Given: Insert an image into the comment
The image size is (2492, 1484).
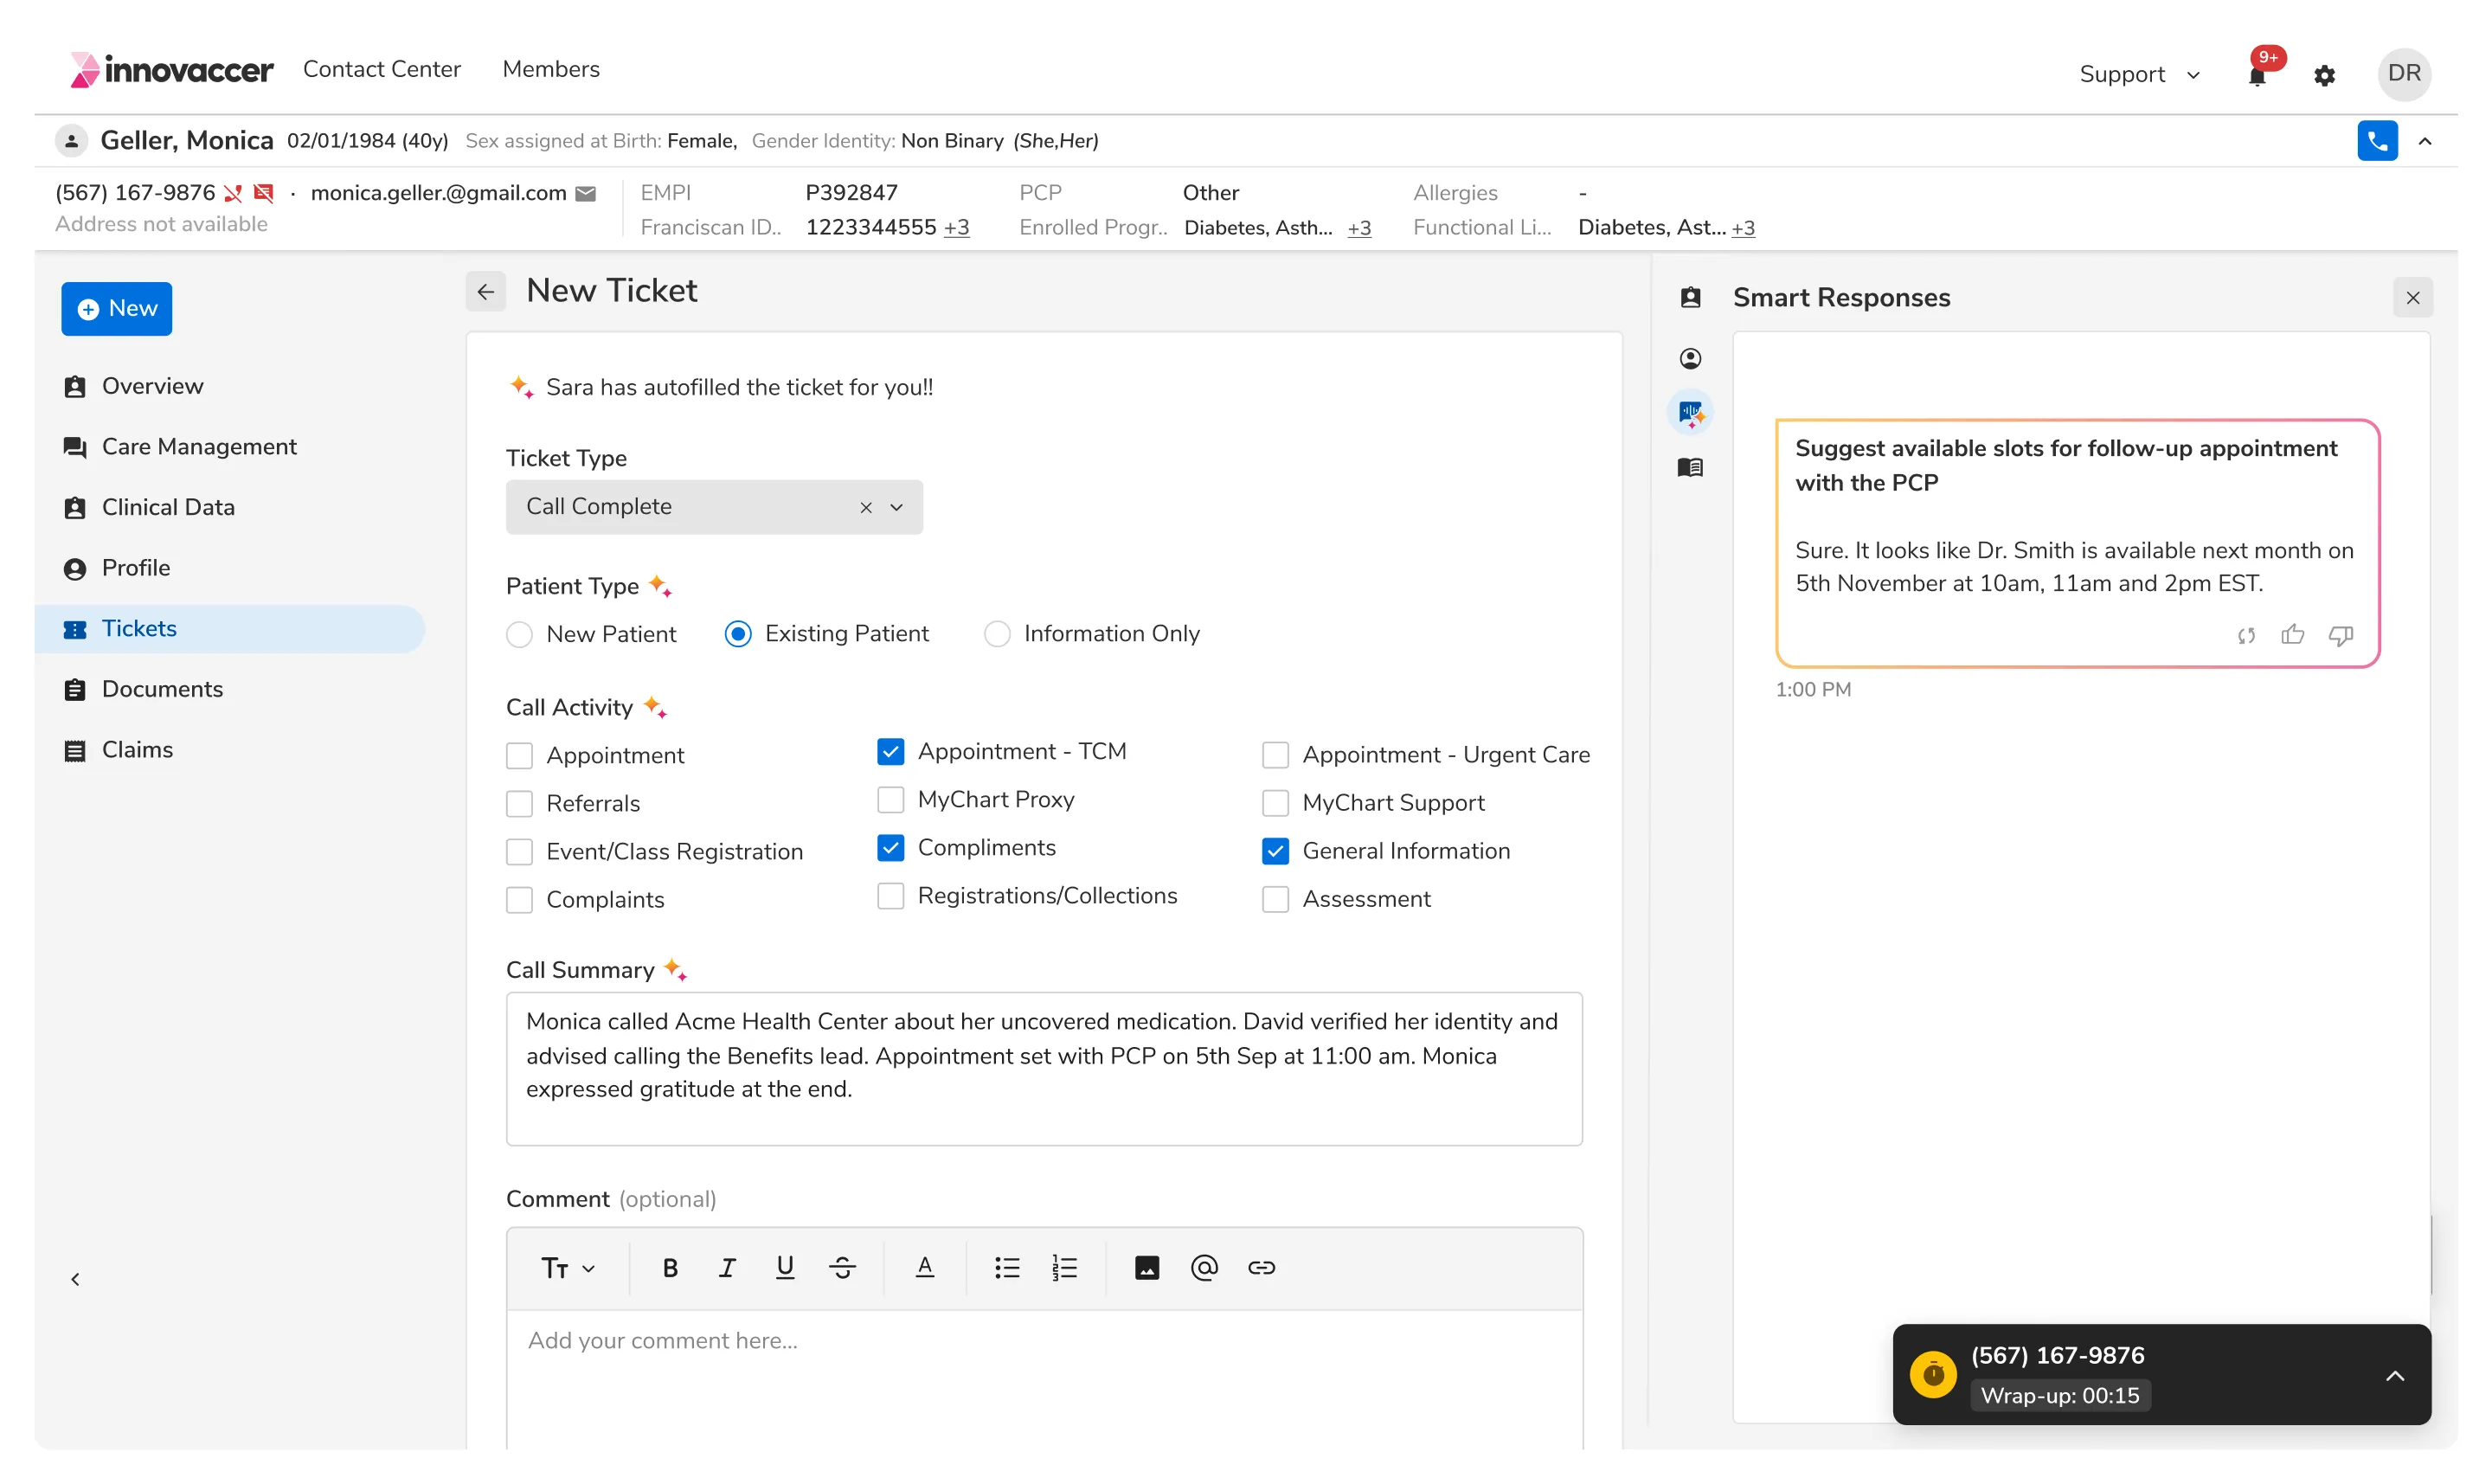Looking at the screenshot, I should 1147,1268.
